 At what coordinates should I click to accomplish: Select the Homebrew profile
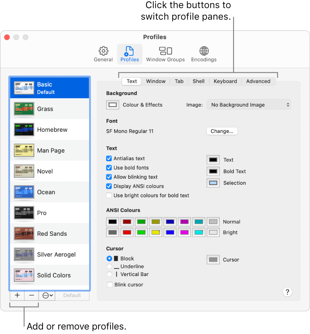coord(49,130)
